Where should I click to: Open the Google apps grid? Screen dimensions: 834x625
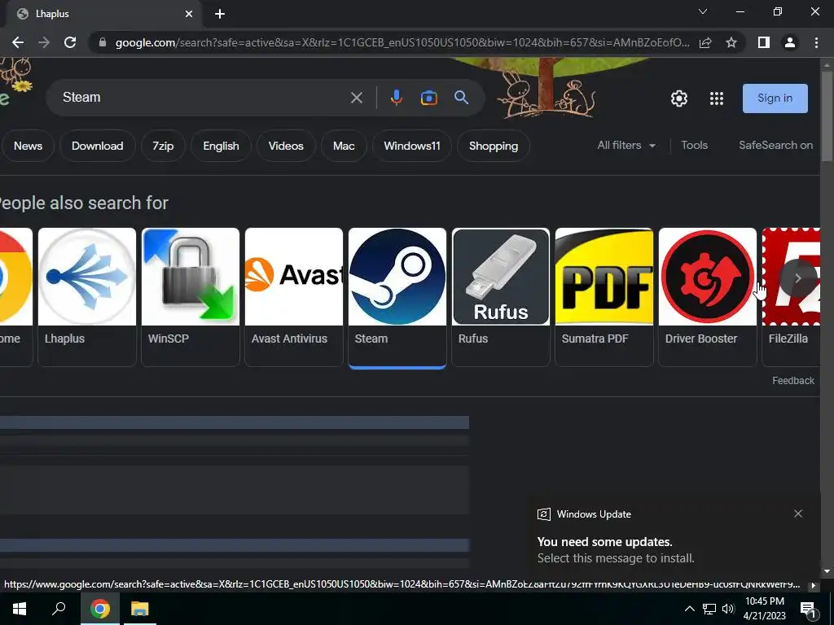pyautogui.click(x=717, y=98)
